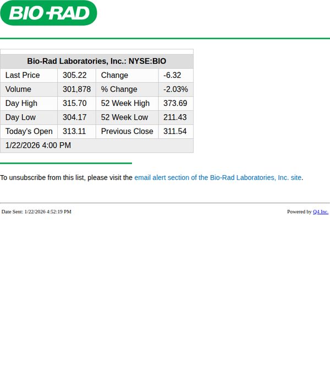Screen dimensions: 330x387
Task: Select the Date Sent footer text
Action: point(36,211)
